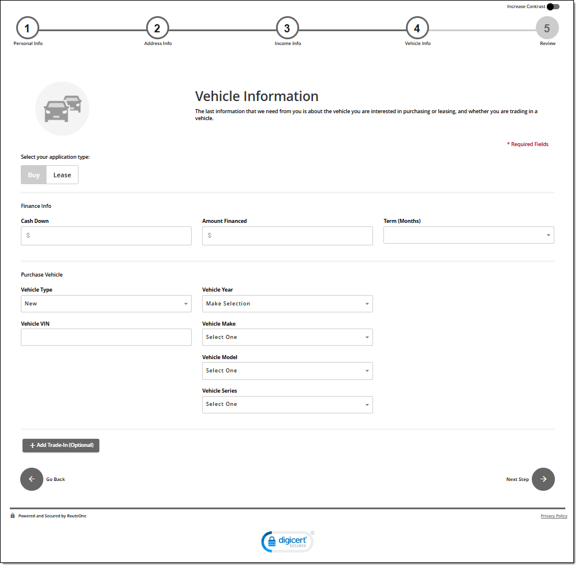Image resolution: width=578 pixels, height=567 pixels.
Task: Click the Go Back arrow icon
Action: [x=32, y=479]
